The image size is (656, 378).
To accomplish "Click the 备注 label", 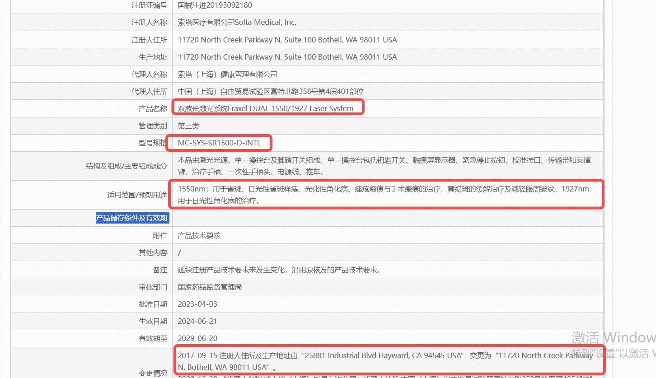I will 160,270.
